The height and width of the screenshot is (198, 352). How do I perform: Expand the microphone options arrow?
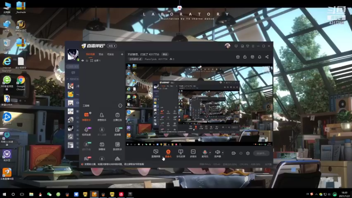[x=210, y=153]
